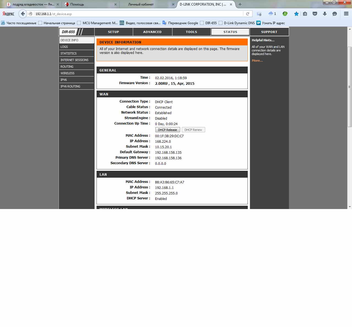The image size is (352, 327).
Task: Open the DIR-655 bookmark
Action: [208, 23]
